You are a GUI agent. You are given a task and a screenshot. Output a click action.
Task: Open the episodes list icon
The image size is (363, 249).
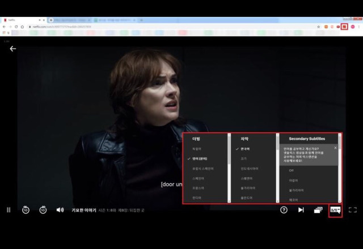(x=318, y=210)
